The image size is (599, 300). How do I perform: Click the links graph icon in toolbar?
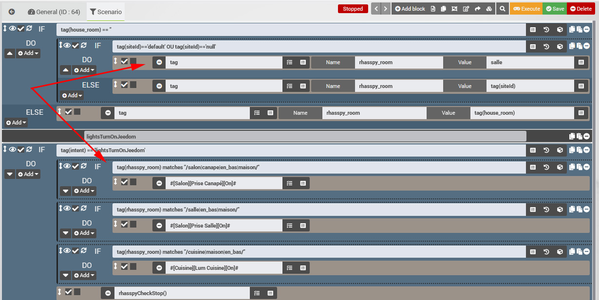point(454,9)
